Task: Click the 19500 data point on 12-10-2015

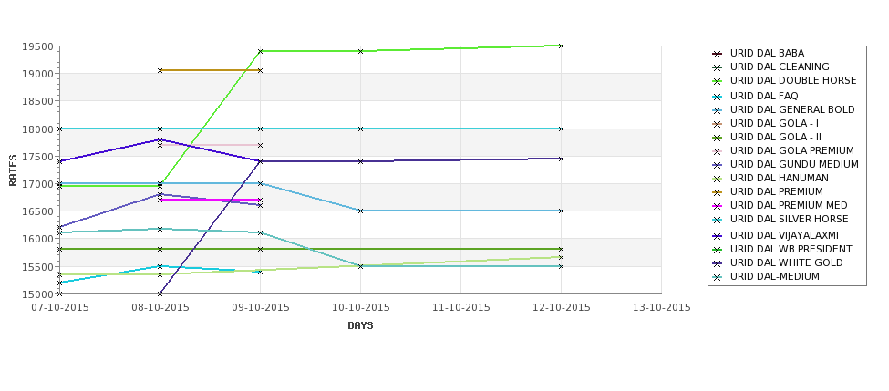Action: pyautogui.click(x=562, y=46)
